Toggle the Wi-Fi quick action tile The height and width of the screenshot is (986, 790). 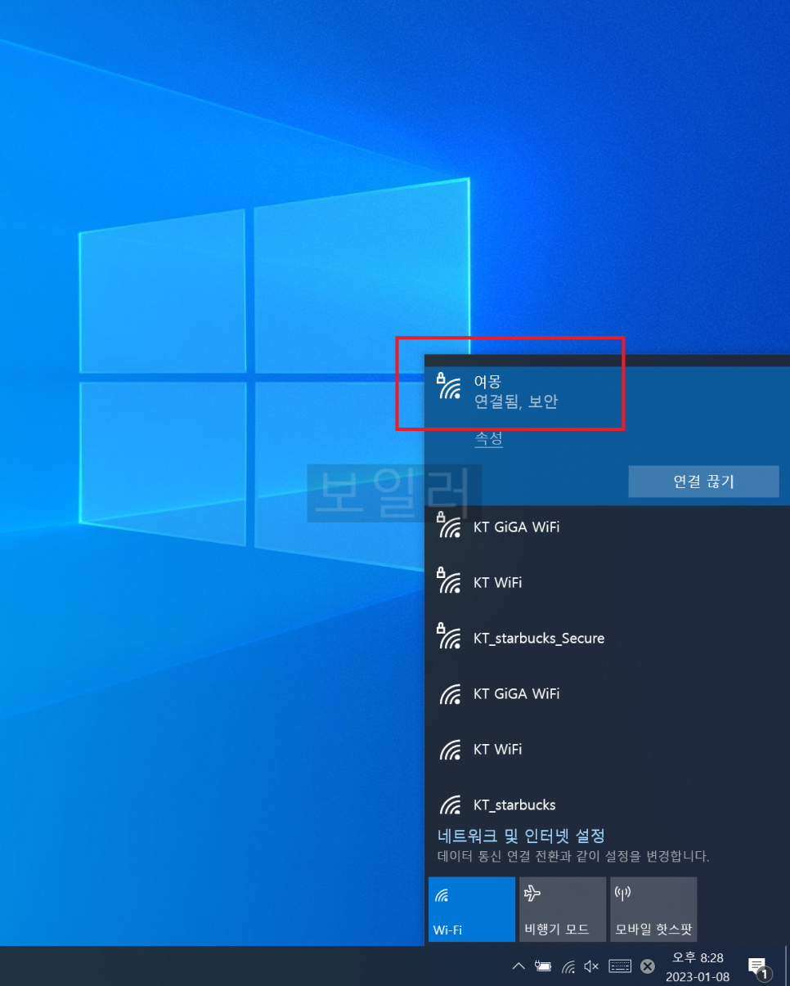click(x=471, y=908)
